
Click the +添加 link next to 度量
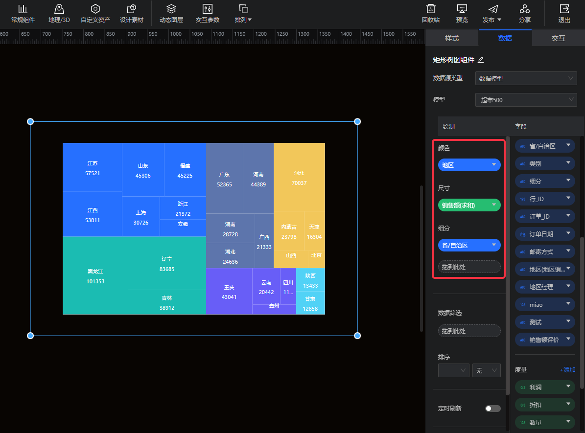pos(567,370)
